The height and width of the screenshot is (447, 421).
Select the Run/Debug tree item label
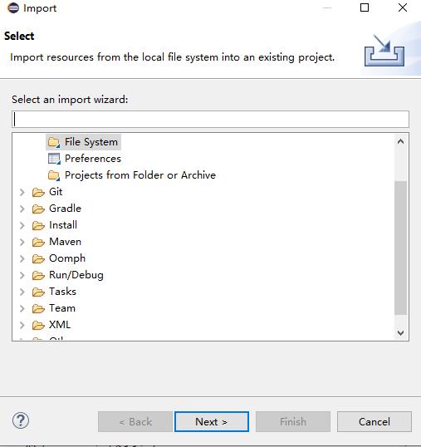coord(76,275)
